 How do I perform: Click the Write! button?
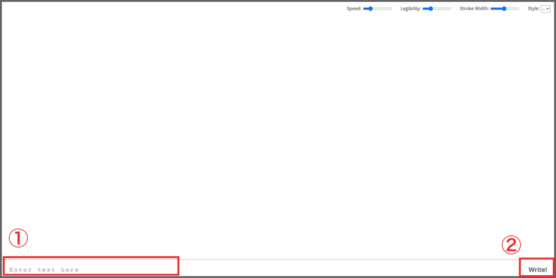coord(537,269)
